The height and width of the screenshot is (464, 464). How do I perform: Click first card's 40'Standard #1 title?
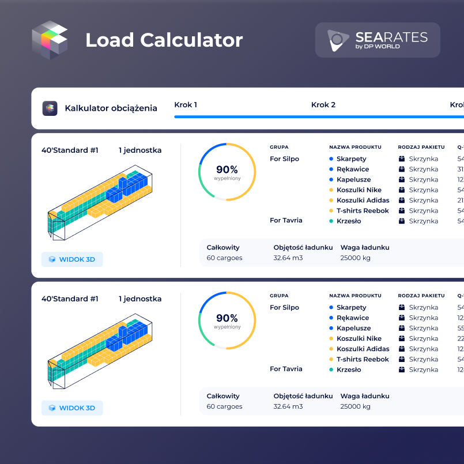pos(70,150)
